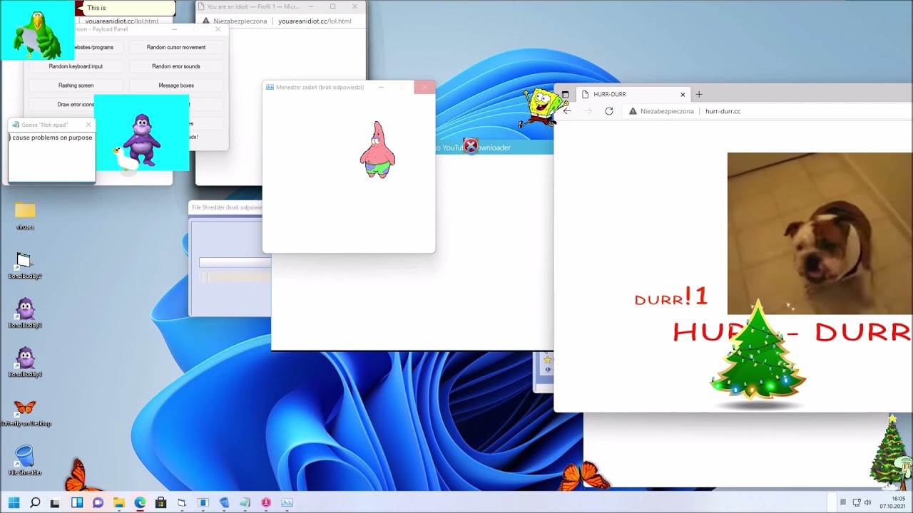Open Widgets panel from taskbar
Viewport: 913px width, 513px height.
(x=77, y=502)
